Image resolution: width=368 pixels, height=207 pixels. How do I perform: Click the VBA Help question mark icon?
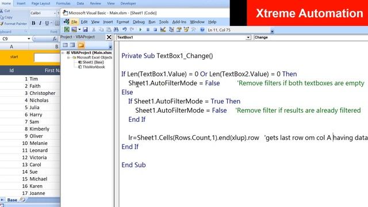click(x=202, y=30)
